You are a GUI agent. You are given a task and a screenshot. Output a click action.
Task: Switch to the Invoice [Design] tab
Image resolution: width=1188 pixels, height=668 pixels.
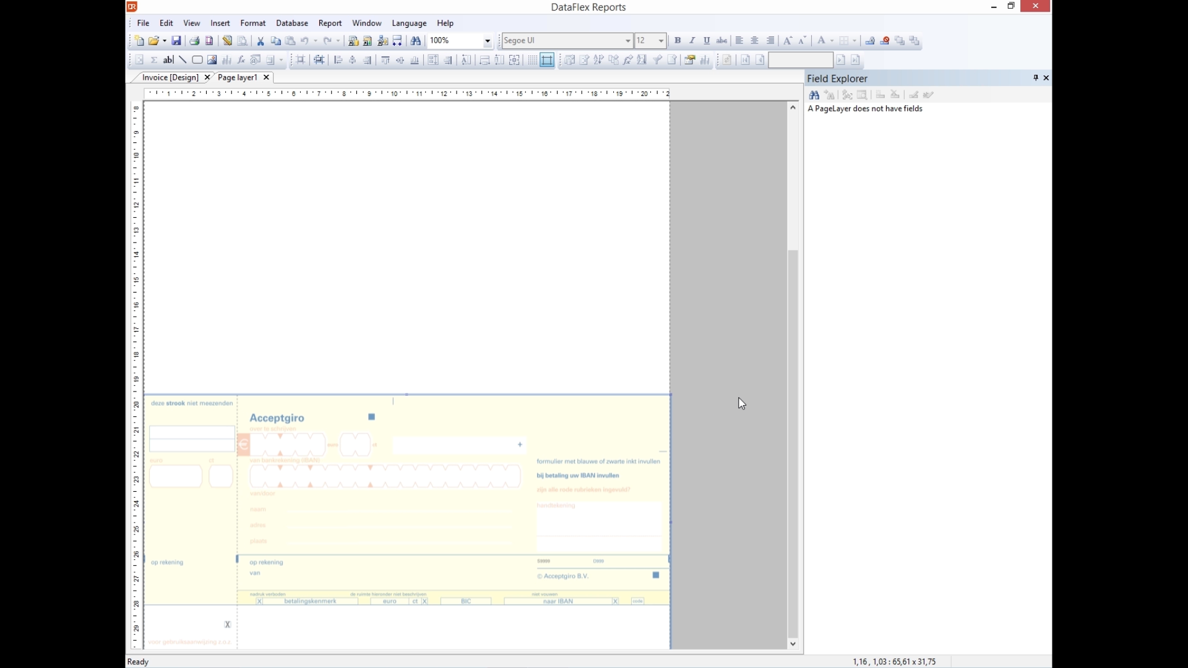click(x=170, y=77)
